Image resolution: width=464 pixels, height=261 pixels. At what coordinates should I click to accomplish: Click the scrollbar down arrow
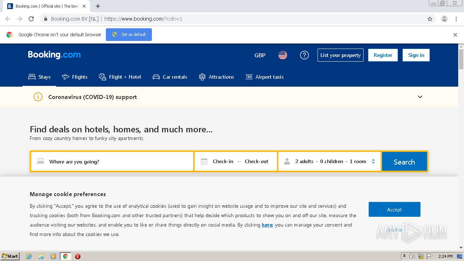[461, 248]
